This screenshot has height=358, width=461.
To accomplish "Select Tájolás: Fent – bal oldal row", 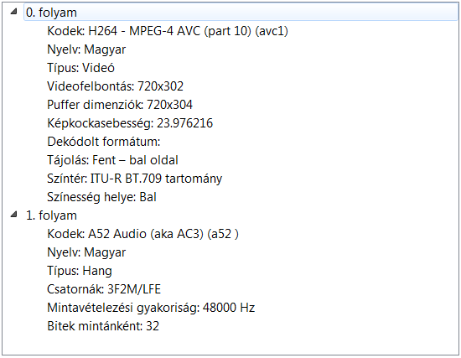I will pyautogui.click(x=112, y=160).
